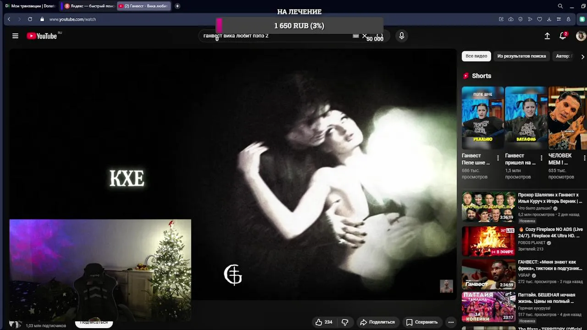Screen dimensions: 587x330
Task: Select the 'Из результатов поиска' filter chip
Action: coord(521,56)
